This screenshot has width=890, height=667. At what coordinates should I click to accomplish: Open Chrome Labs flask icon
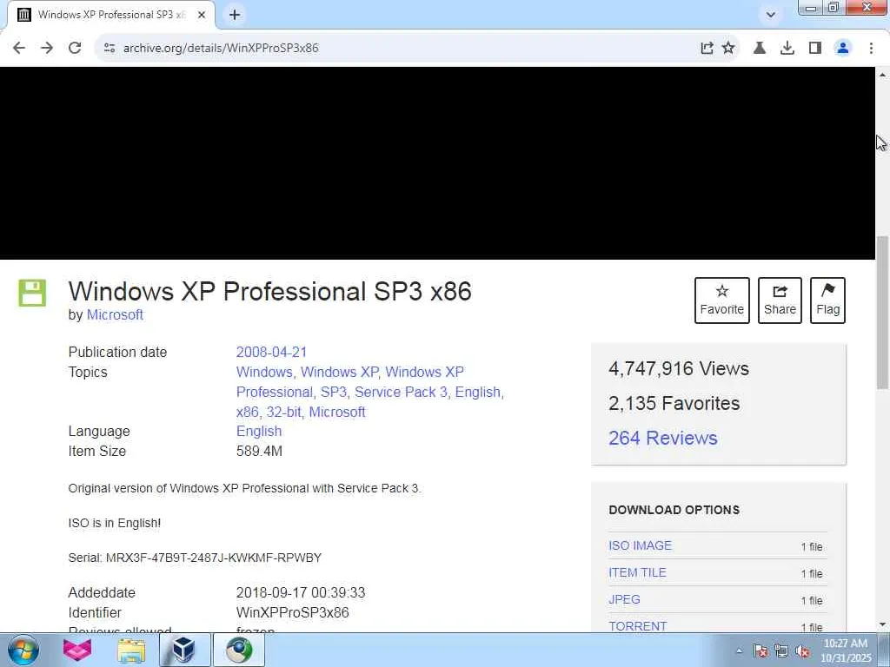pyautogui.click(x=760, y=49)
